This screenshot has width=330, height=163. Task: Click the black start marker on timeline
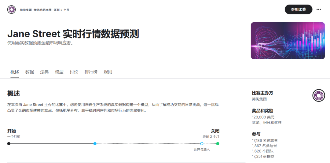tap(9, 144)
